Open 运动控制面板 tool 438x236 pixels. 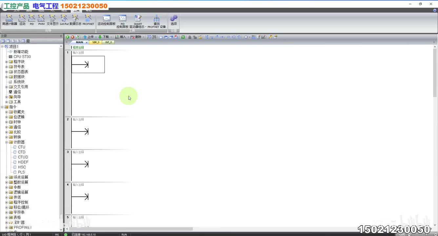107,20
